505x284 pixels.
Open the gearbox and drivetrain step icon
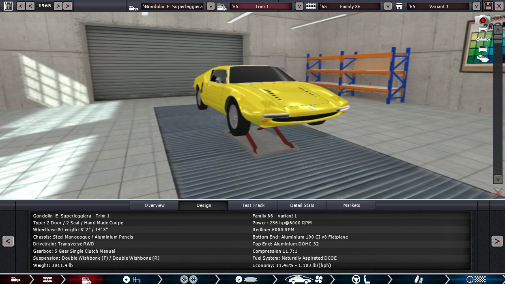pyautogui.click(x=131, y=279)
